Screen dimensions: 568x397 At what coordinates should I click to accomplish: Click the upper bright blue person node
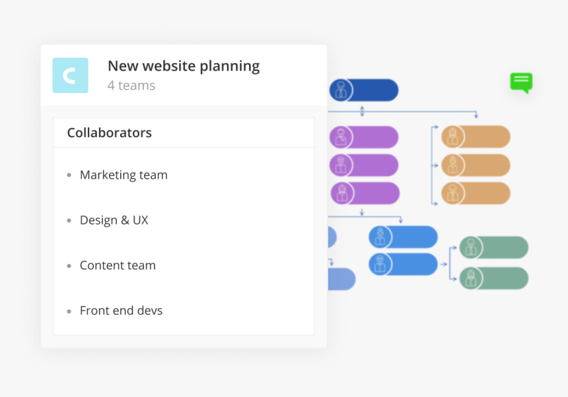pyautogui.click(x=403, y=237)
